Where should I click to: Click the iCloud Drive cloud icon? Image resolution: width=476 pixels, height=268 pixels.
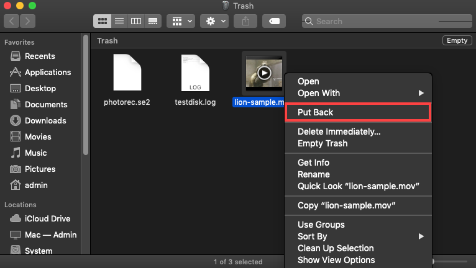[15, 218]
